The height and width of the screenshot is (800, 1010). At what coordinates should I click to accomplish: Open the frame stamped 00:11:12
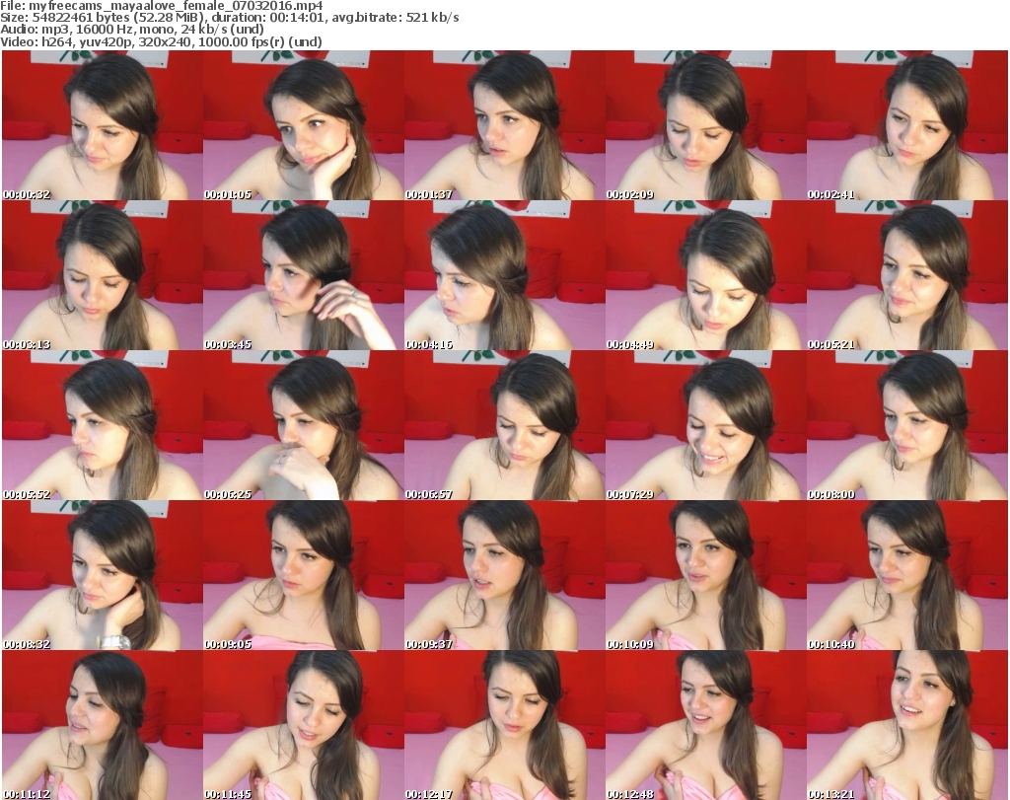click(x=103, y=725)
